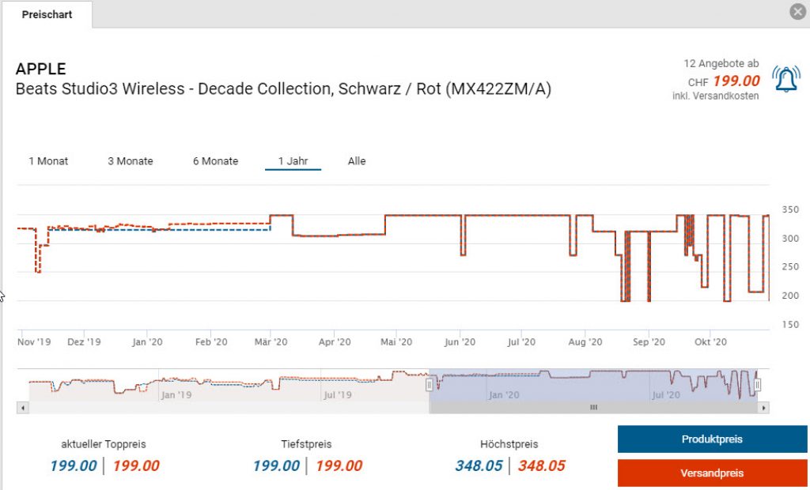The width and height of the screenshot is (810, 490).
Task: Click the Jan '19 area in navigator
Action: (x=176, y=394)
